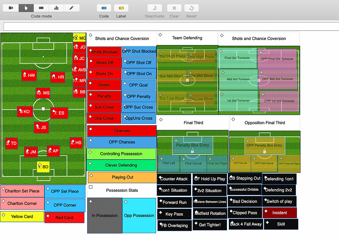The image size is (339, 241).
Task: Click the Switch of play label
Action: coord(279,202)
